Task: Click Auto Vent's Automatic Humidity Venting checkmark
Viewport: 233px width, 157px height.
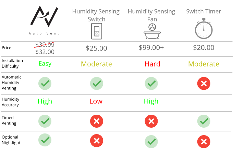Action: pyautogui.click(x=45, y=83)
